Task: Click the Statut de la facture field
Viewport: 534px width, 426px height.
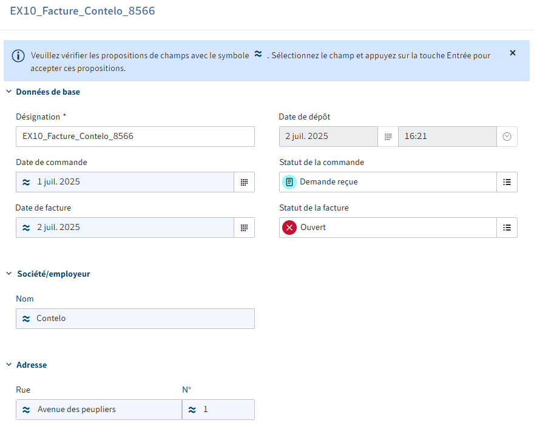Action: pyautogui.click(x=388, y=228)
